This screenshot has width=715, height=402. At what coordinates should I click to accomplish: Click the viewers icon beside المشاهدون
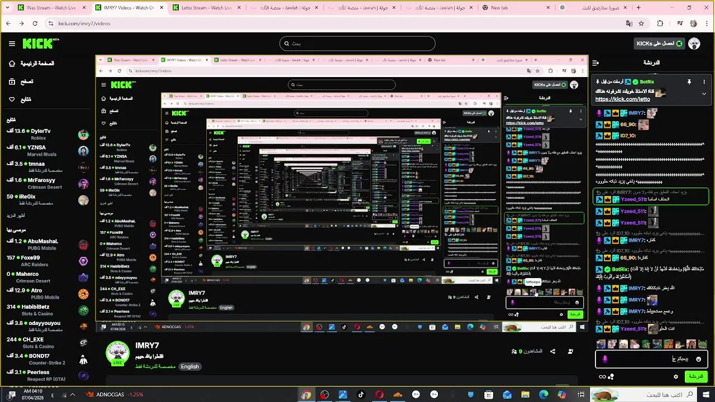[x=514, y=351]
